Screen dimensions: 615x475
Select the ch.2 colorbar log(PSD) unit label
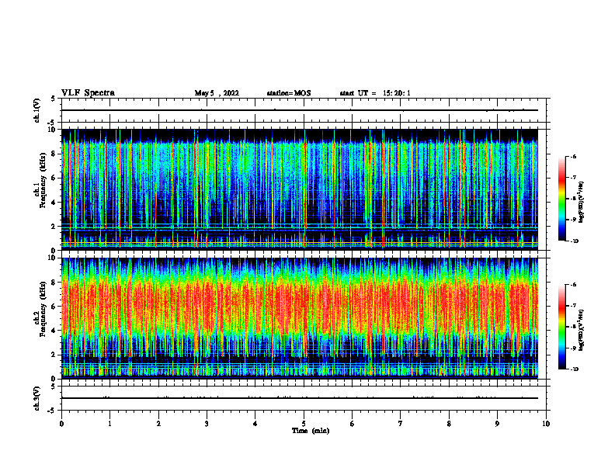click(x=582, y=331)
